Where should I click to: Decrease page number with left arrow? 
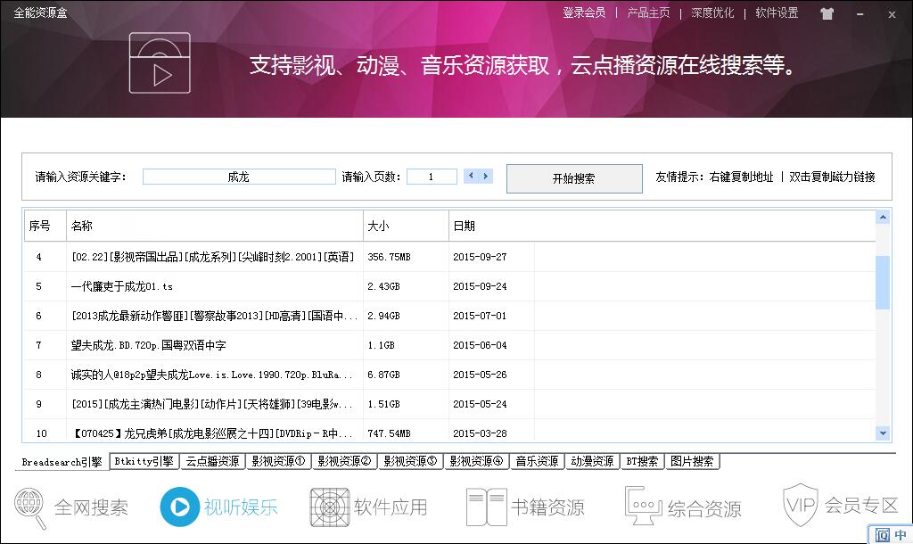click(x=471, y=177)
